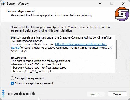Click the Setup installer icon in title bar
The width and height of the screenshot is (130, 100).
tap(3, 4)
